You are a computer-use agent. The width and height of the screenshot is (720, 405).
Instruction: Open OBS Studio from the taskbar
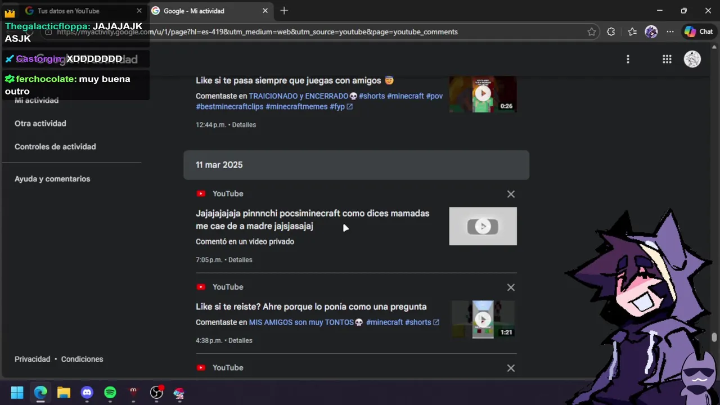click(156, 393)
